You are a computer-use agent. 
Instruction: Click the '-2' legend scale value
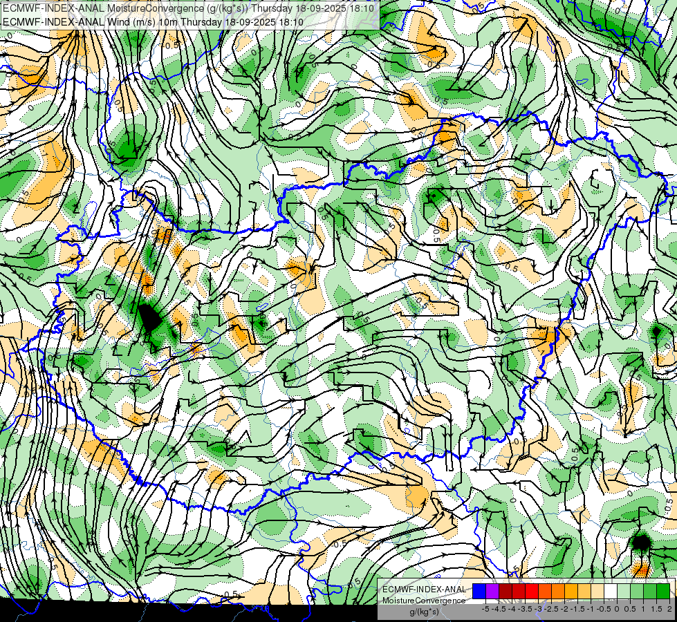point(565,609)
